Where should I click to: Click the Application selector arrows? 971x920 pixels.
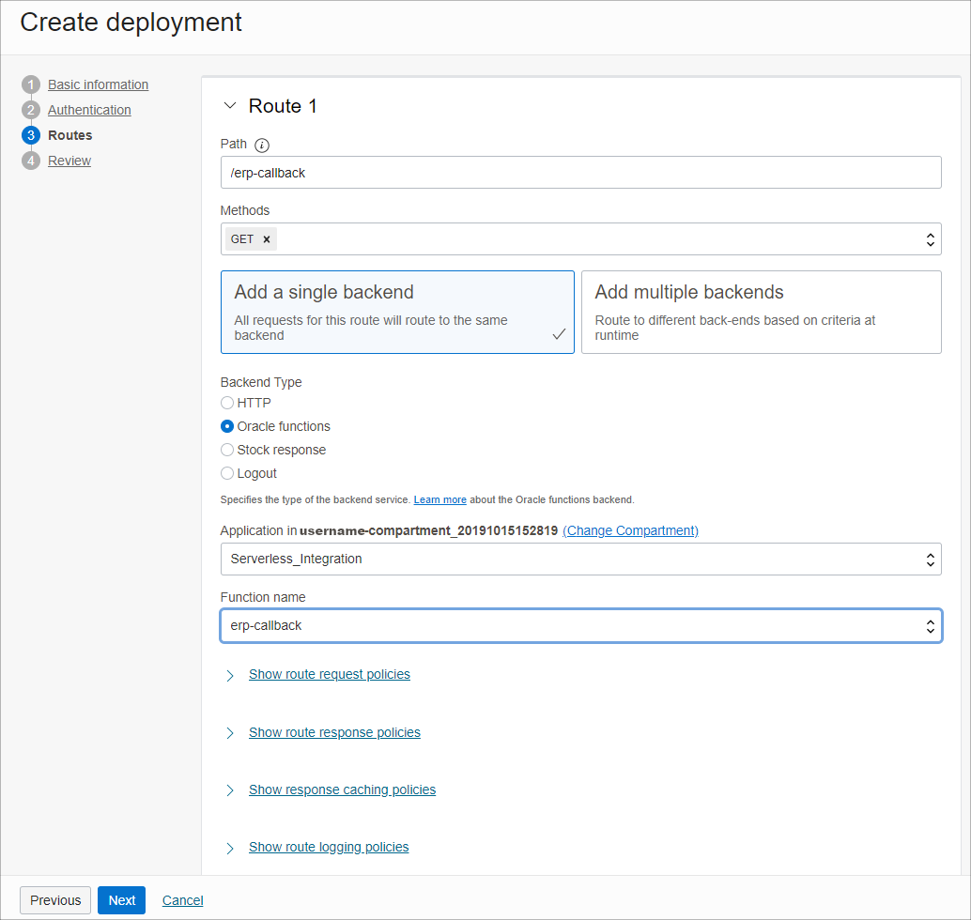930,559
